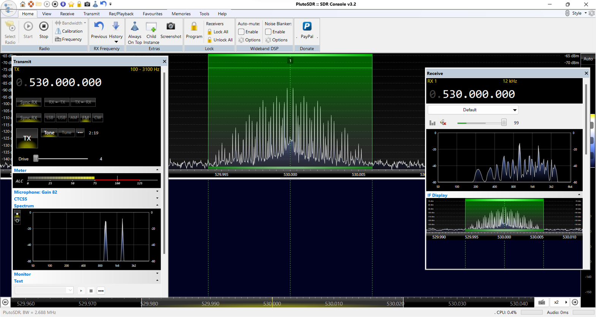Open the Style settings gear icon
Screen dimensions: 596x317
coord(591,13)
